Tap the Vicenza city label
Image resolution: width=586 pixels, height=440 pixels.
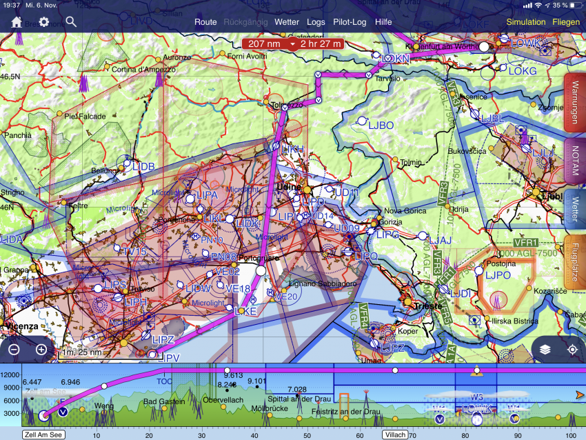click(21, 326)
